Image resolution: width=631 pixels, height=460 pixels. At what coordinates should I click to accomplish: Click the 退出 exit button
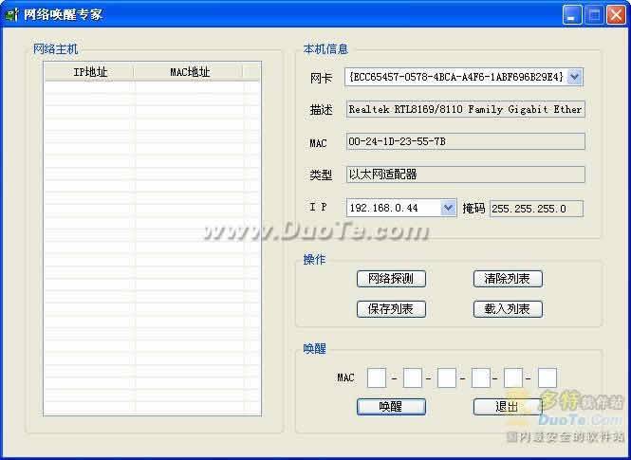click(507, 407)
